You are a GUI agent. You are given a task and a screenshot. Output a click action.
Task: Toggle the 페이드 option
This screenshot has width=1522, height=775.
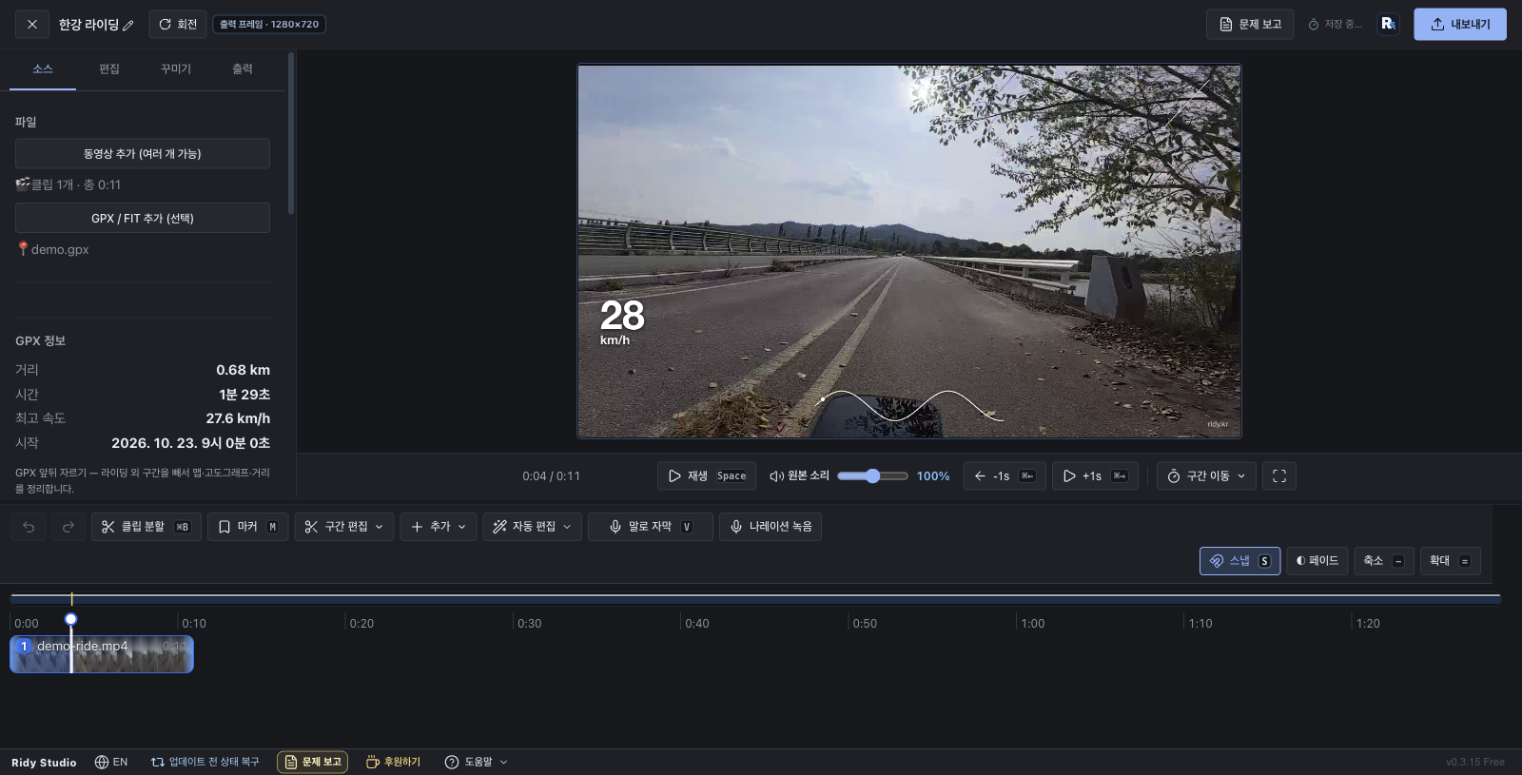click(x=1317, y=561)
